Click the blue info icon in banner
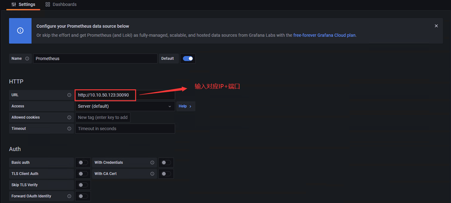The width and height of the screenshot is (451, 203). tap(20, 31)
